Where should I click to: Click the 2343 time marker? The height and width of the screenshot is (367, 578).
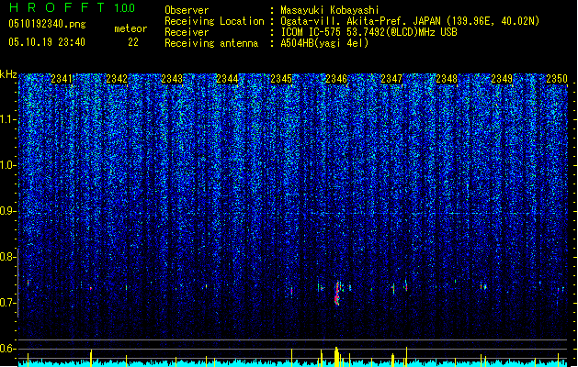tap(172, 78)
